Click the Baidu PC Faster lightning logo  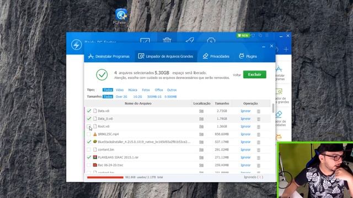coord(77,45)
